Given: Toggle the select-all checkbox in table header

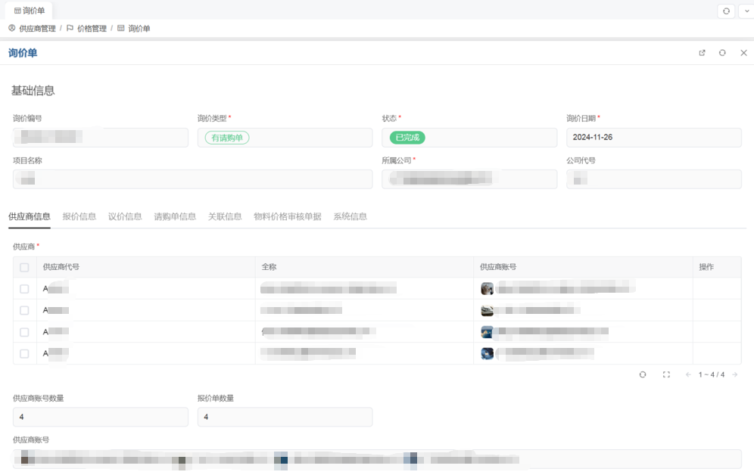Looking at the screenshot, I should pos(24,267).
